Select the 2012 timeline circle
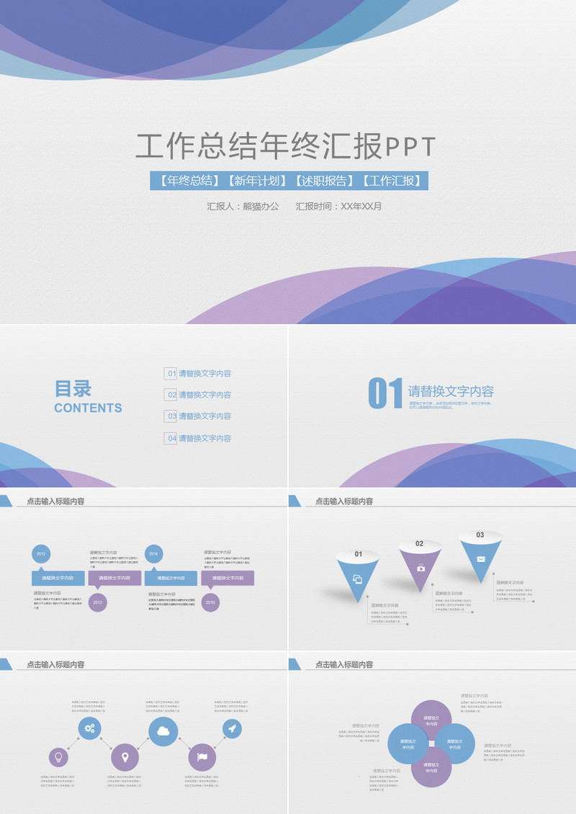This screenshot has width=576, height=814. coord(41,553)
